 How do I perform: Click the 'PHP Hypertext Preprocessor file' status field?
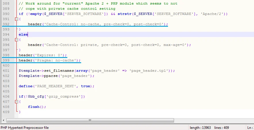pyautogui.click(x=25, y=128)
